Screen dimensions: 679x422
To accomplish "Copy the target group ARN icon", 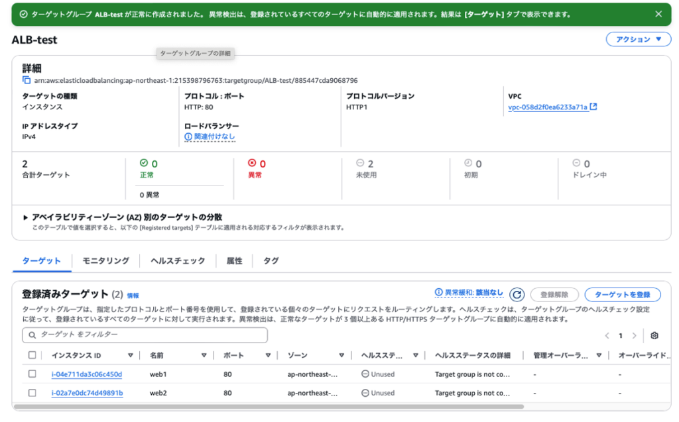I will 27,80.
